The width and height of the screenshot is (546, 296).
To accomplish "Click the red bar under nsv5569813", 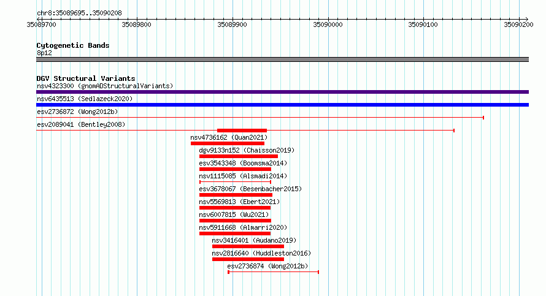I will tap(235, 208).
